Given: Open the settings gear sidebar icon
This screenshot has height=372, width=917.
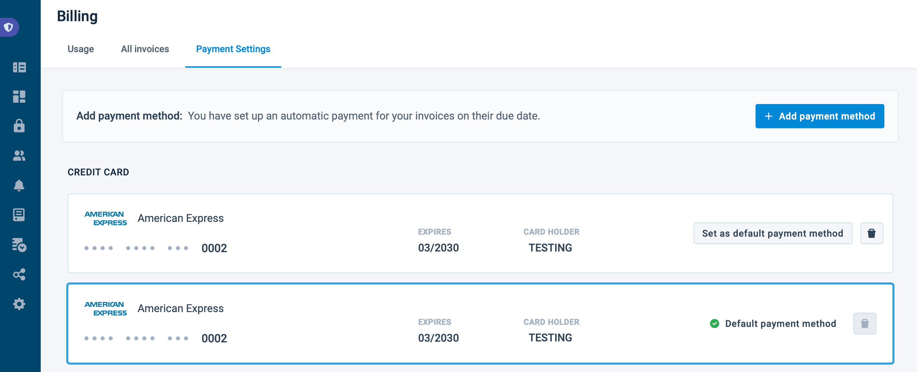Looking at the screenshot, I should click(19, 304).
